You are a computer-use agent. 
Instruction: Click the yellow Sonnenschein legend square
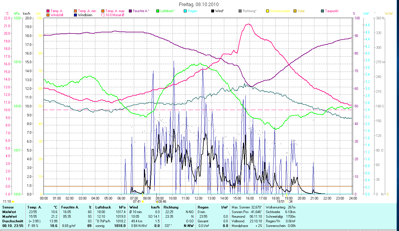pos(268,11)
